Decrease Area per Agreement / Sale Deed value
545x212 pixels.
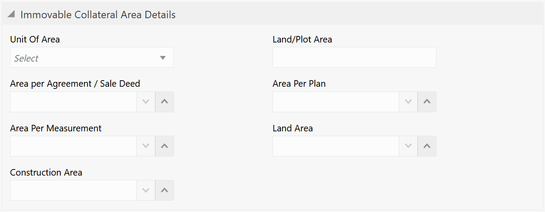[x=146, y=102]
